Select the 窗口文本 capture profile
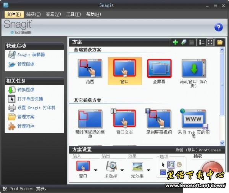This screenshot has height=193, width=229. (124, 122)
